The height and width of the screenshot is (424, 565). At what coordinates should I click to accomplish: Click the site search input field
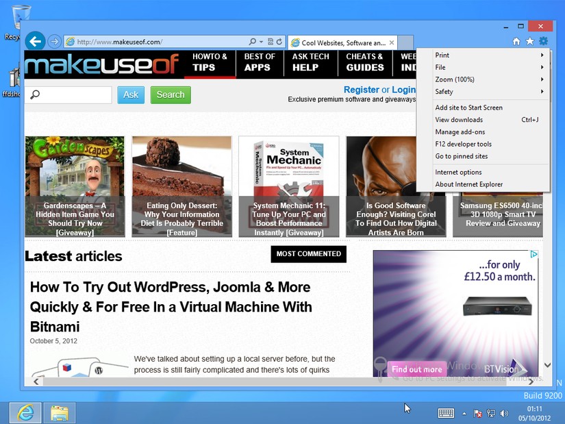click(68, 95)
